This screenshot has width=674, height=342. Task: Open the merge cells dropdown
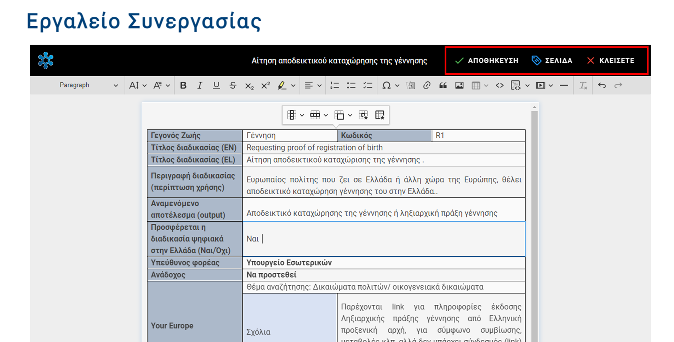tap(343, 115)
